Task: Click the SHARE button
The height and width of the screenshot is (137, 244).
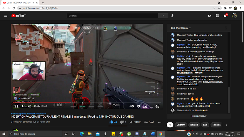Action: (135, 122)
